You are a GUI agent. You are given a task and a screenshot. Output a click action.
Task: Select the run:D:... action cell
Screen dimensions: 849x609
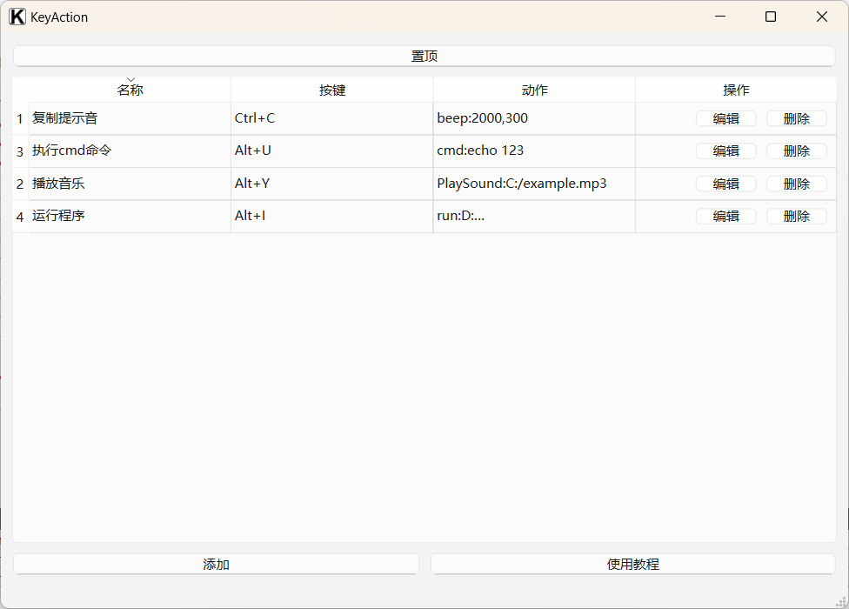pos(534,217)
